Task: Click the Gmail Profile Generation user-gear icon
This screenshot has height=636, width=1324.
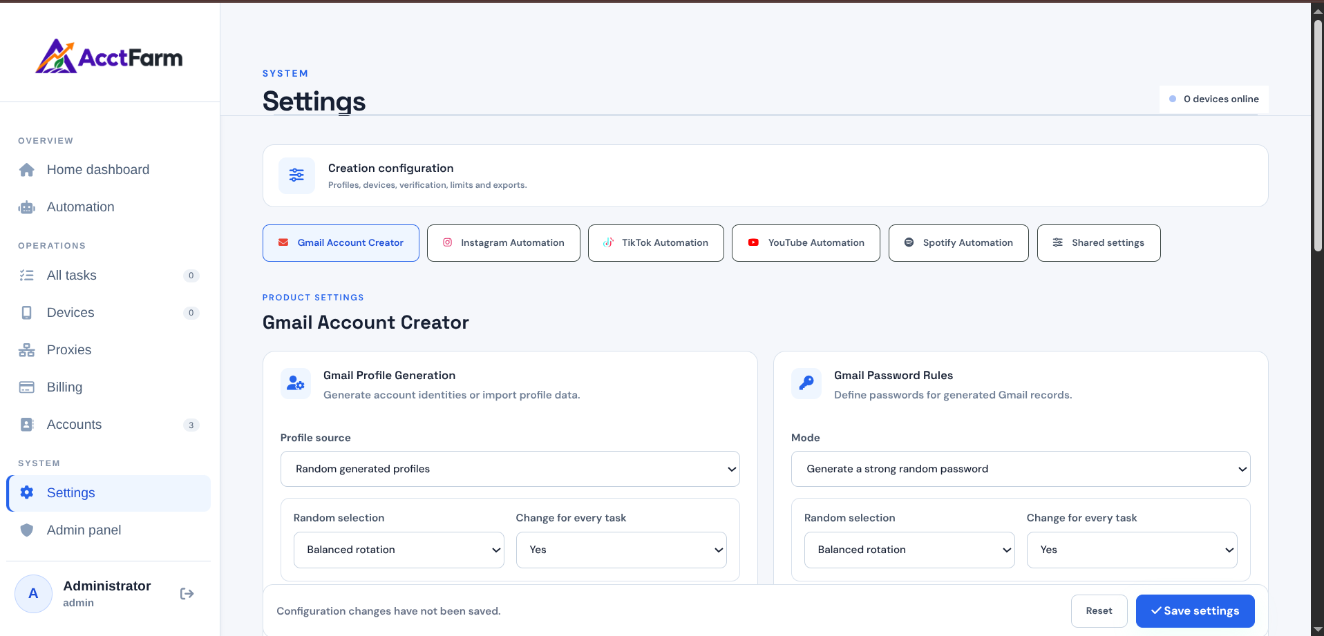Action: coord(296,383)
